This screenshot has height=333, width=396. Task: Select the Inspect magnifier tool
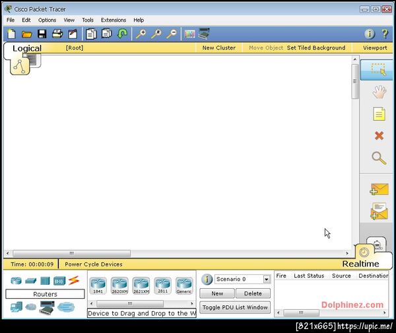379,158
